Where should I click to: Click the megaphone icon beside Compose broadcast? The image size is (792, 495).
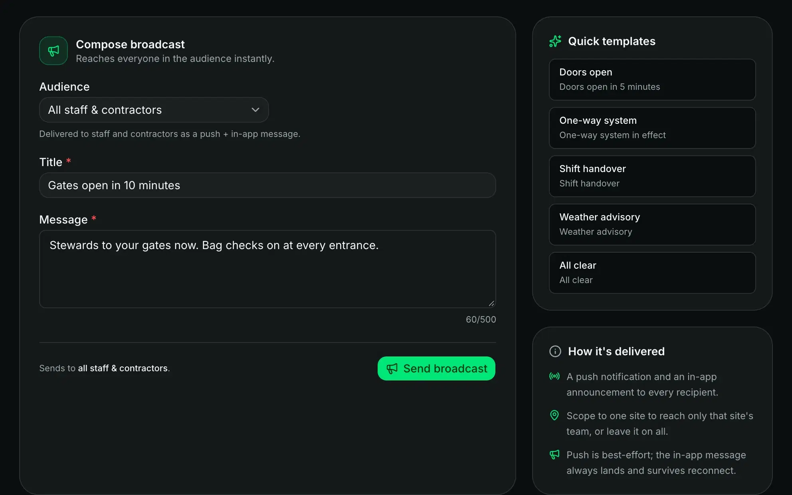point(53,51)
